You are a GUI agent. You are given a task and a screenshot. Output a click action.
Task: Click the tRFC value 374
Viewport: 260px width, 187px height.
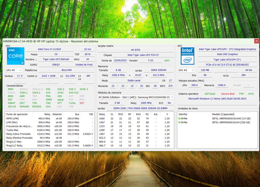[x=171, y=86]
